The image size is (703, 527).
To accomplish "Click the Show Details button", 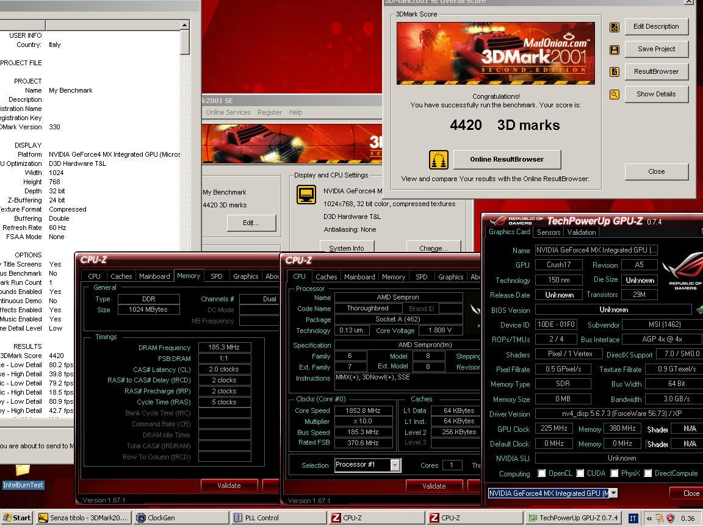I will click(656, 94).
